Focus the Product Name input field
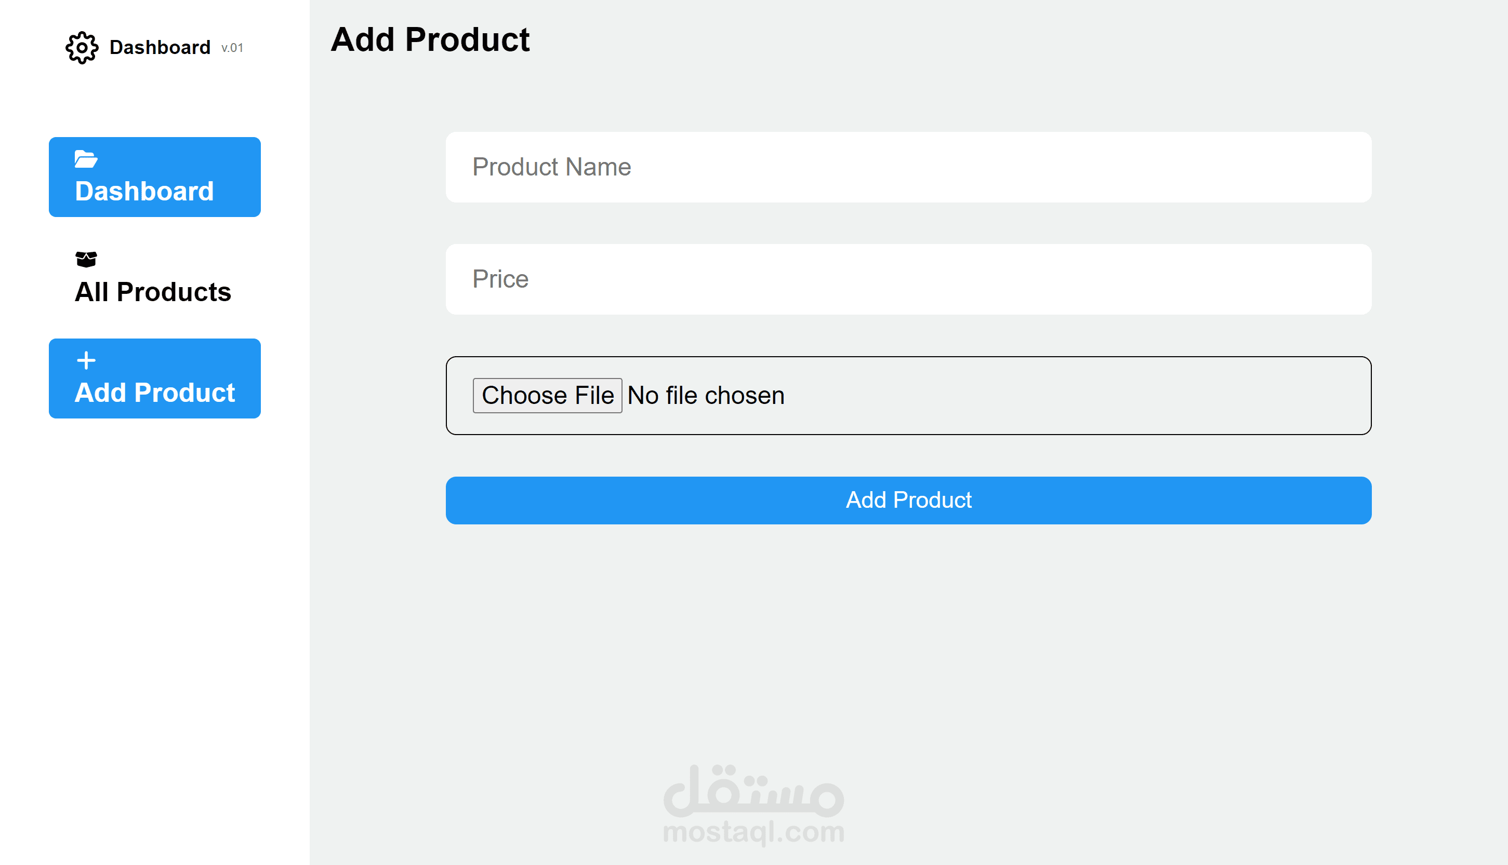Screen dimensions: 1508x865 [908, 167]
